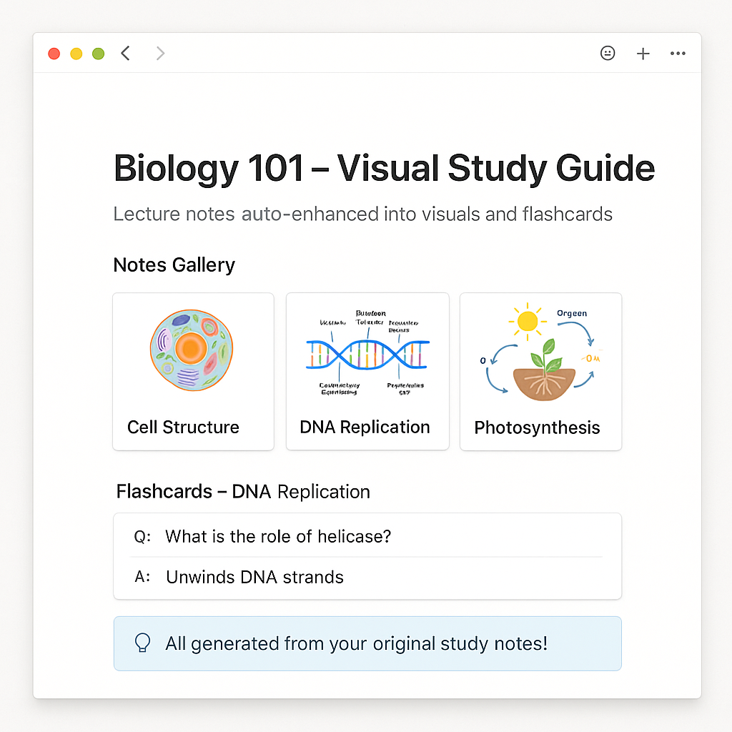Screen dimensions: 732x732
Task: Click the sun and plant illustration
Action: (542, 351)
